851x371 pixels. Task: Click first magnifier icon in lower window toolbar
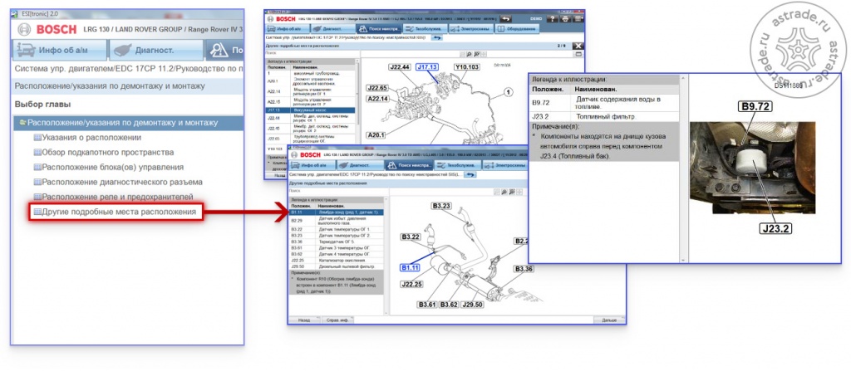[504, 192]
